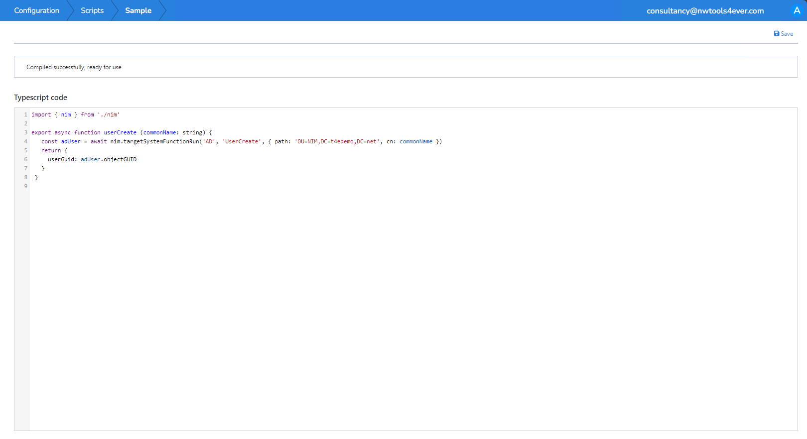807x439 pixels.
Task: Navigate to the Scripts breadcrumb
Action: (x=92, y=10)
